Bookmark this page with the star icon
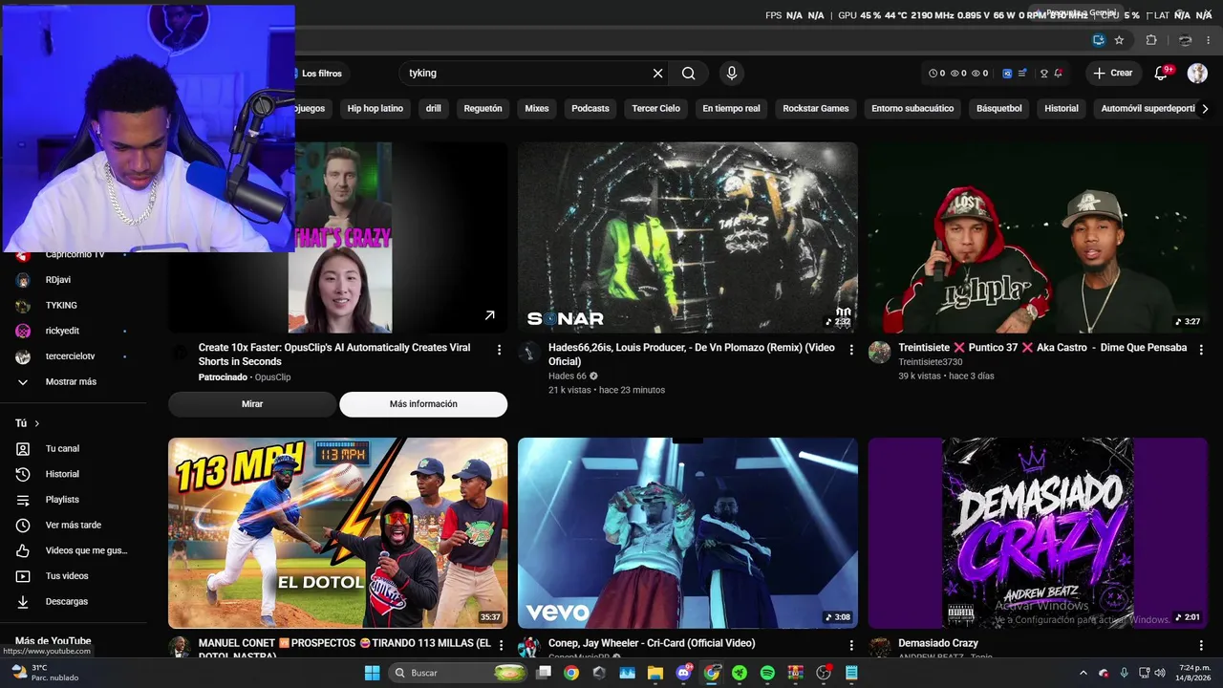This screenshot has width=1223, height=688. (x=1119, y=40)
